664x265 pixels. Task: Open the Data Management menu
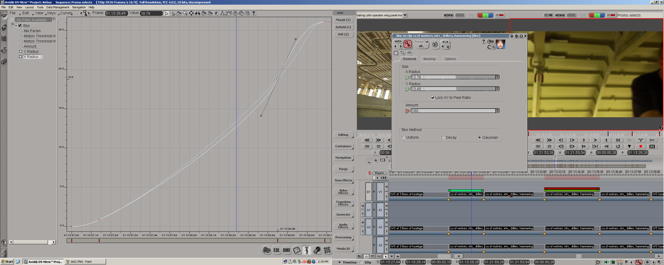tap(58, 7)
